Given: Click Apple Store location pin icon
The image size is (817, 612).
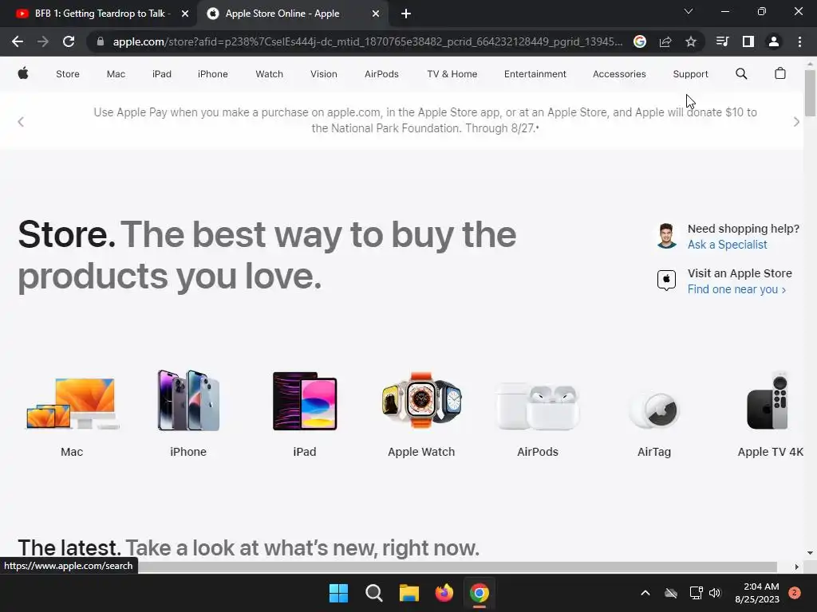Looking at the screenshot, I should 666,280.
